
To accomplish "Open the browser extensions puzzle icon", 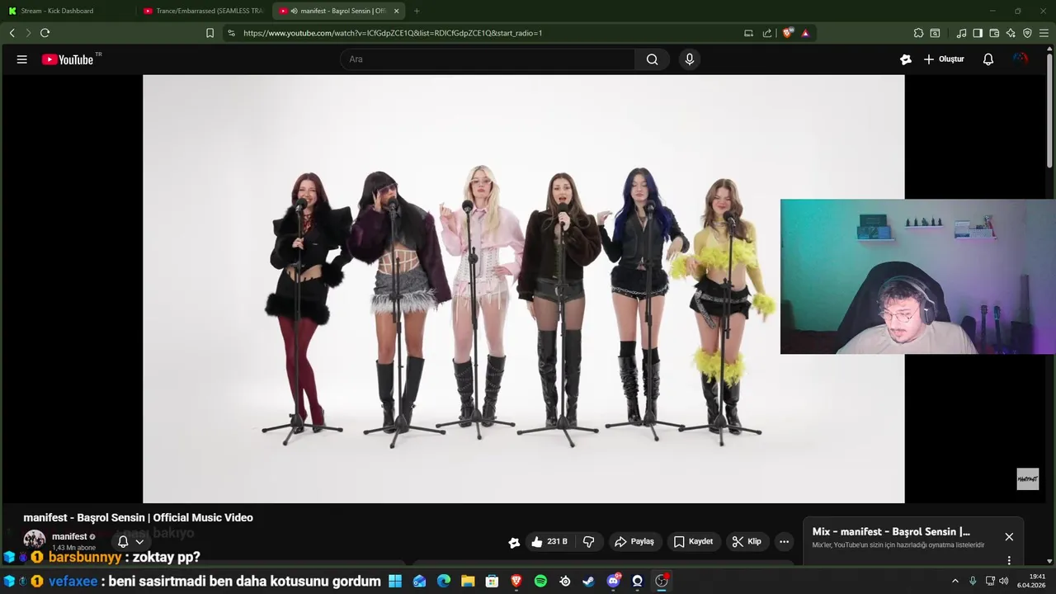I will point(918,33).
